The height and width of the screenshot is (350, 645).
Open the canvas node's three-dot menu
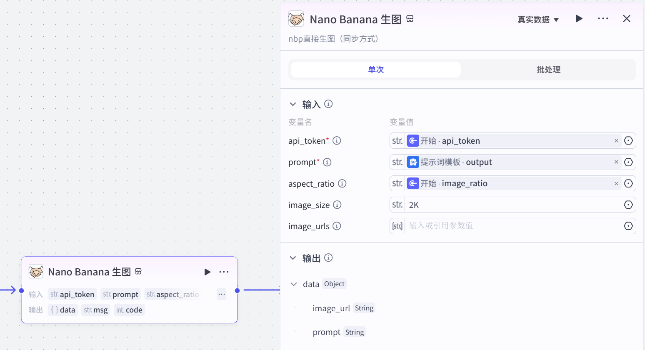coord(224,272)
